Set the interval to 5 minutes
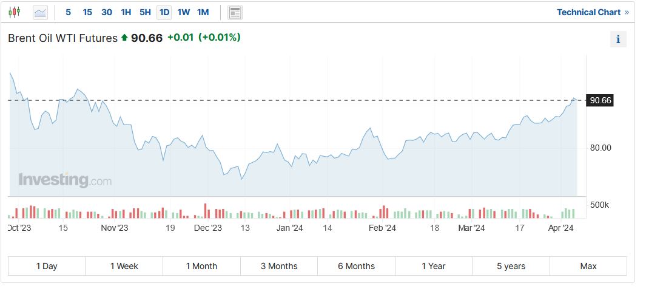The image size is (646, 297). tap(68, 12)
